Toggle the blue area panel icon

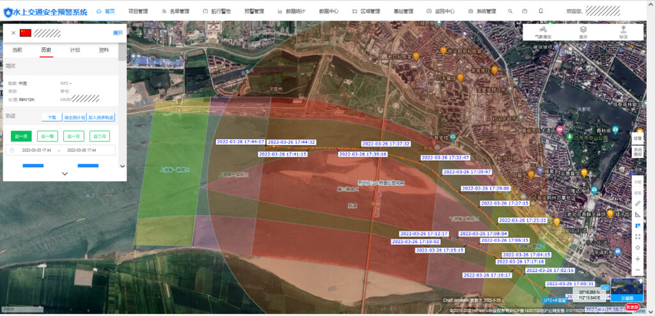(638, 226)
